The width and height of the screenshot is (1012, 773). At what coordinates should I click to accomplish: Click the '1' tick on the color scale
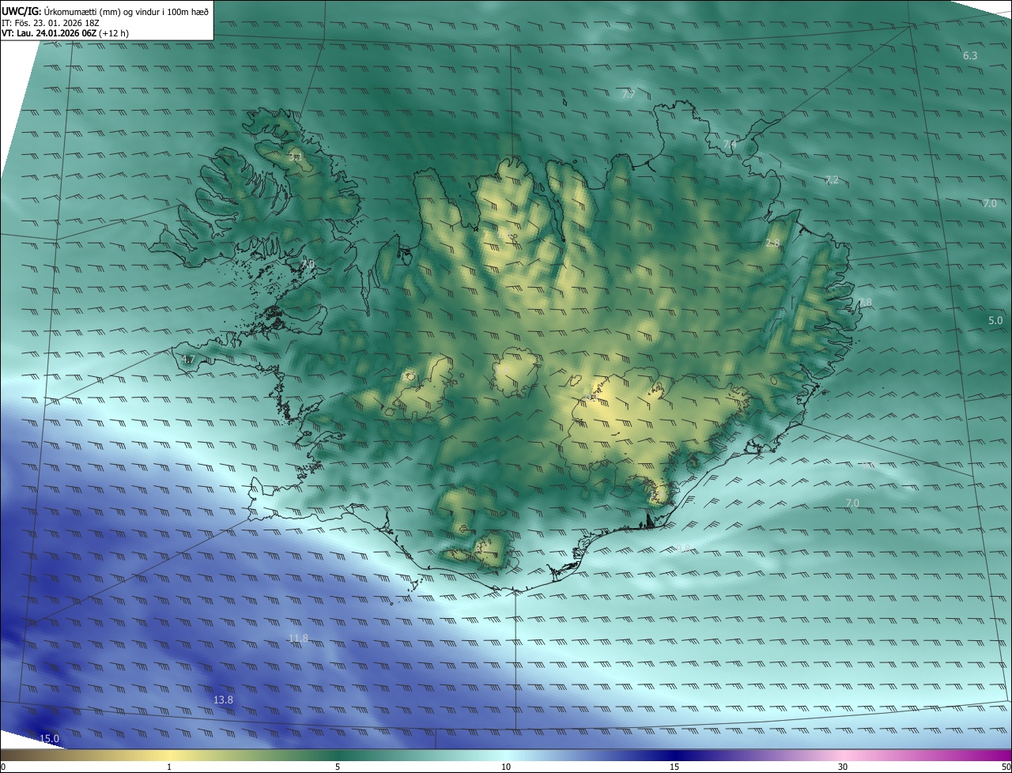169,767
